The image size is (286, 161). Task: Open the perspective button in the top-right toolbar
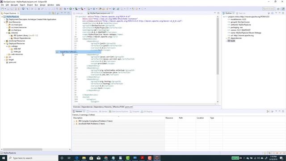pos(278,9)
